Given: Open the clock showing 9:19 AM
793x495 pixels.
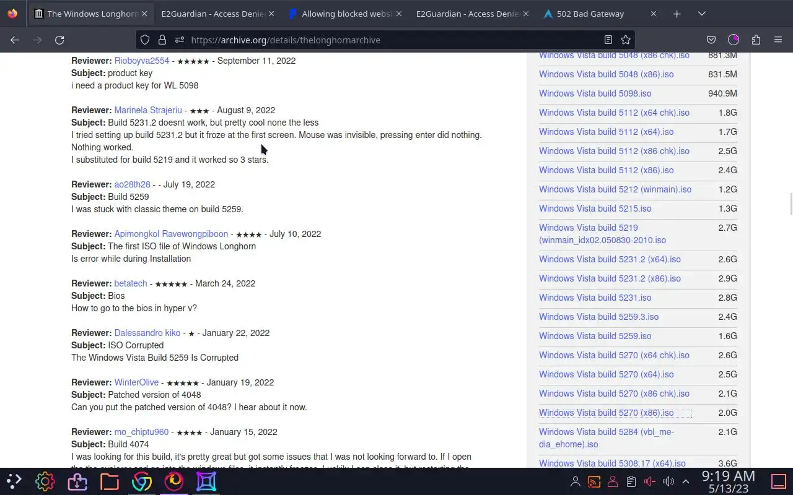Looking at the screenshot, I should point(729,481).
